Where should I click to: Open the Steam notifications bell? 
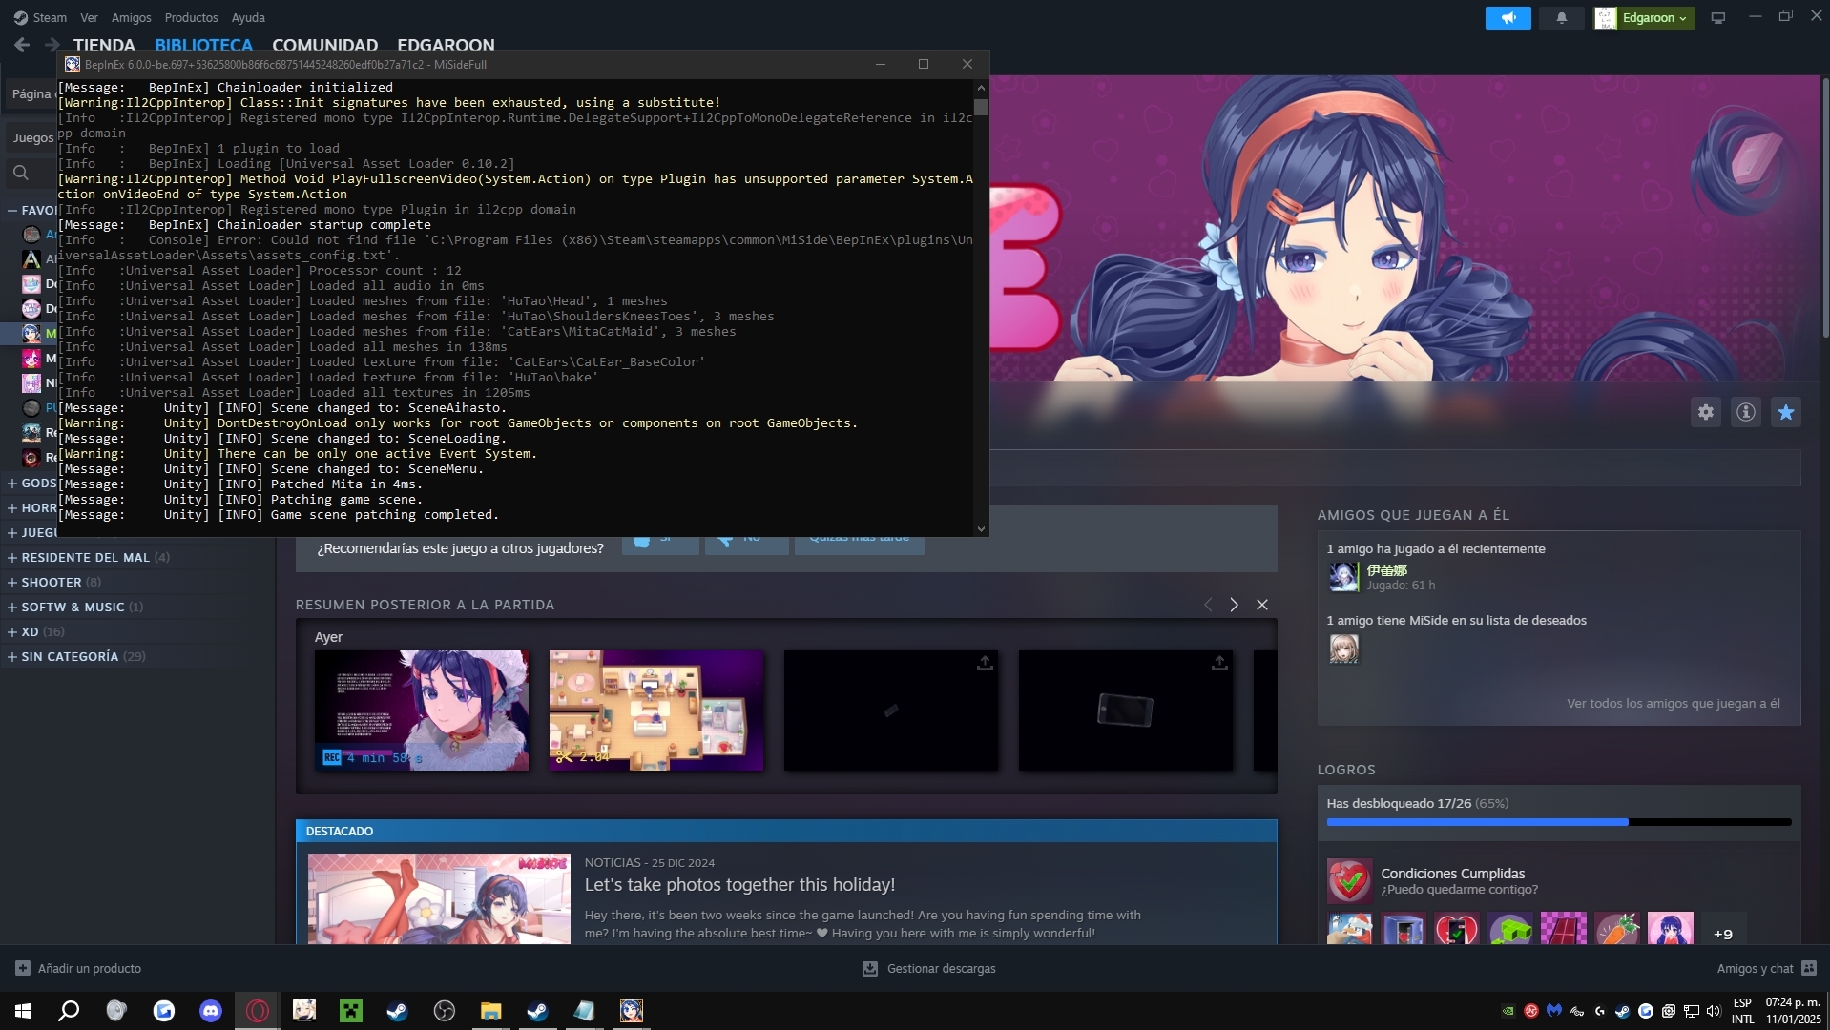pyautogui.click(x=1562, y=18)
